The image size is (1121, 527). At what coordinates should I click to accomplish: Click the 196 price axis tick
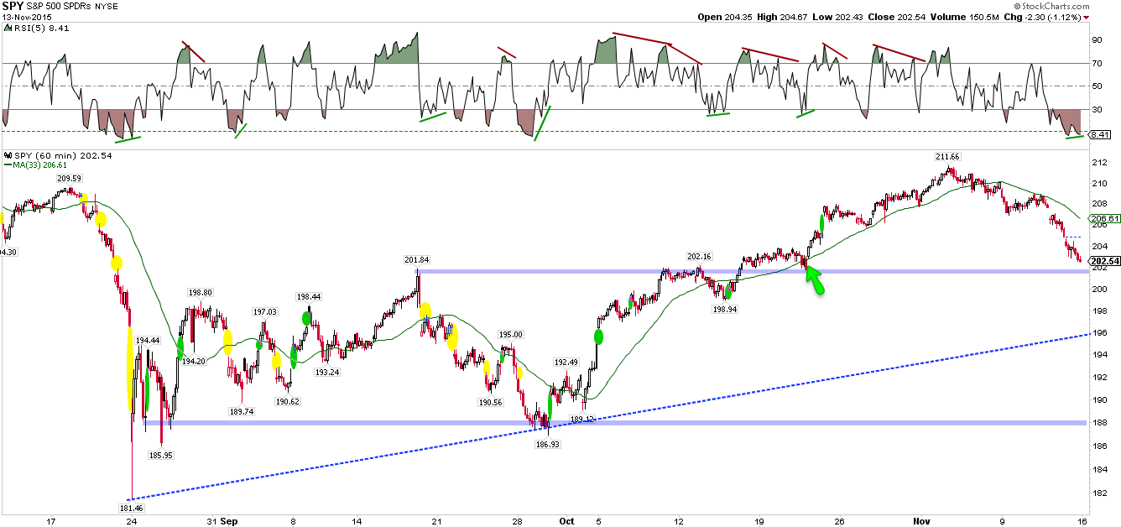point(1098,333)
